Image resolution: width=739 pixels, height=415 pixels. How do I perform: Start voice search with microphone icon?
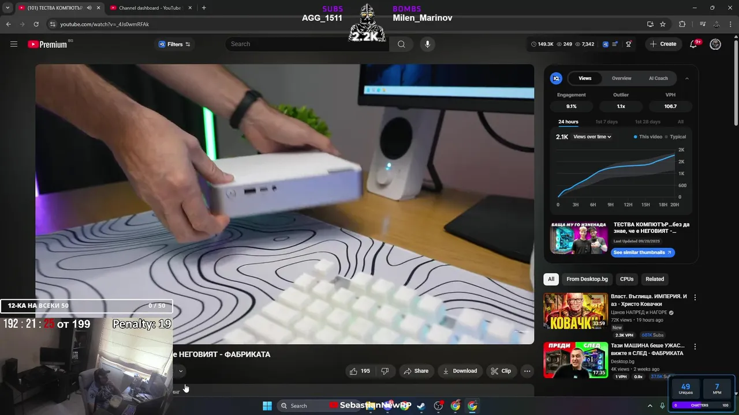point(427,44)
